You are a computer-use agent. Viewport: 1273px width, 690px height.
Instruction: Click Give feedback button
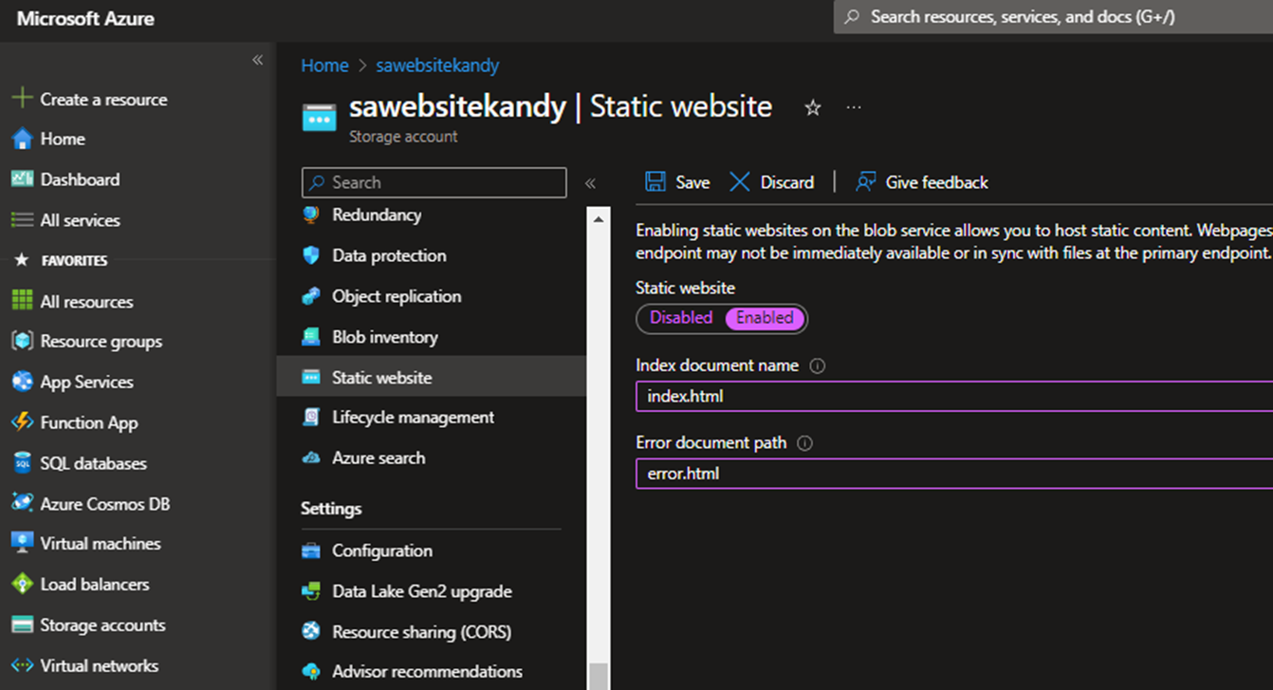pyautogui.click(x=922, y=182)
